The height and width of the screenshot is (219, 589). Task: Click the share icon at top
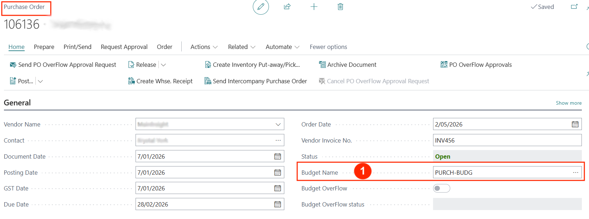point(287,7)
